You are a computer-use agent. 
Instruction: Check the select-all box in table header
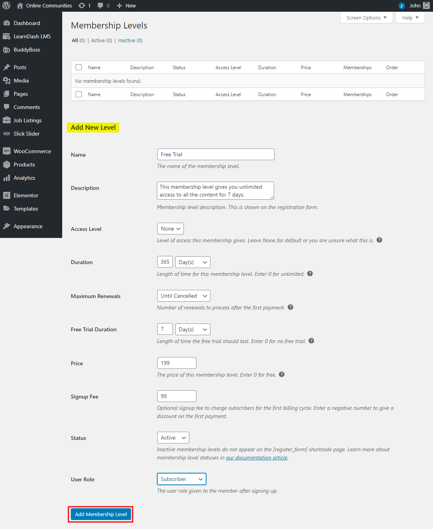[78, 67]
